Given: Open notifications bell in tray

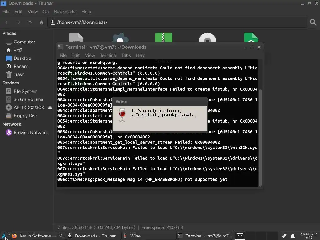Looking at the screenshot, I should (292, 236).
